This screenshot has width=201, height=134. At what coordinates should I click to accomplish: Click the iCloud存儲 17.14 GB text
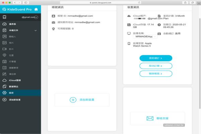[x=143, y=26]
